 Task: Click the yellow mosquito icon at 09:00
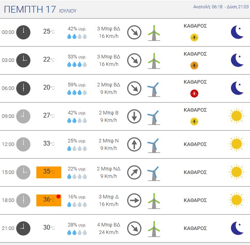(194, 122)
